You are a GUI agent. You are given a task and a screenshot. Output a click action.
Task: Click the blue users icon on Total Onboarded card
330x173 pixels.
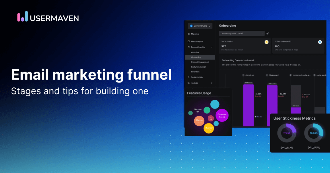coord(320,42)
